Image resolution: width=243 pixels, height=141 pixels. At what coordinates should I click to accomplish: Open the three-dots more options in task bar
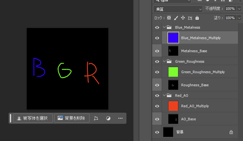click(120, 118)
